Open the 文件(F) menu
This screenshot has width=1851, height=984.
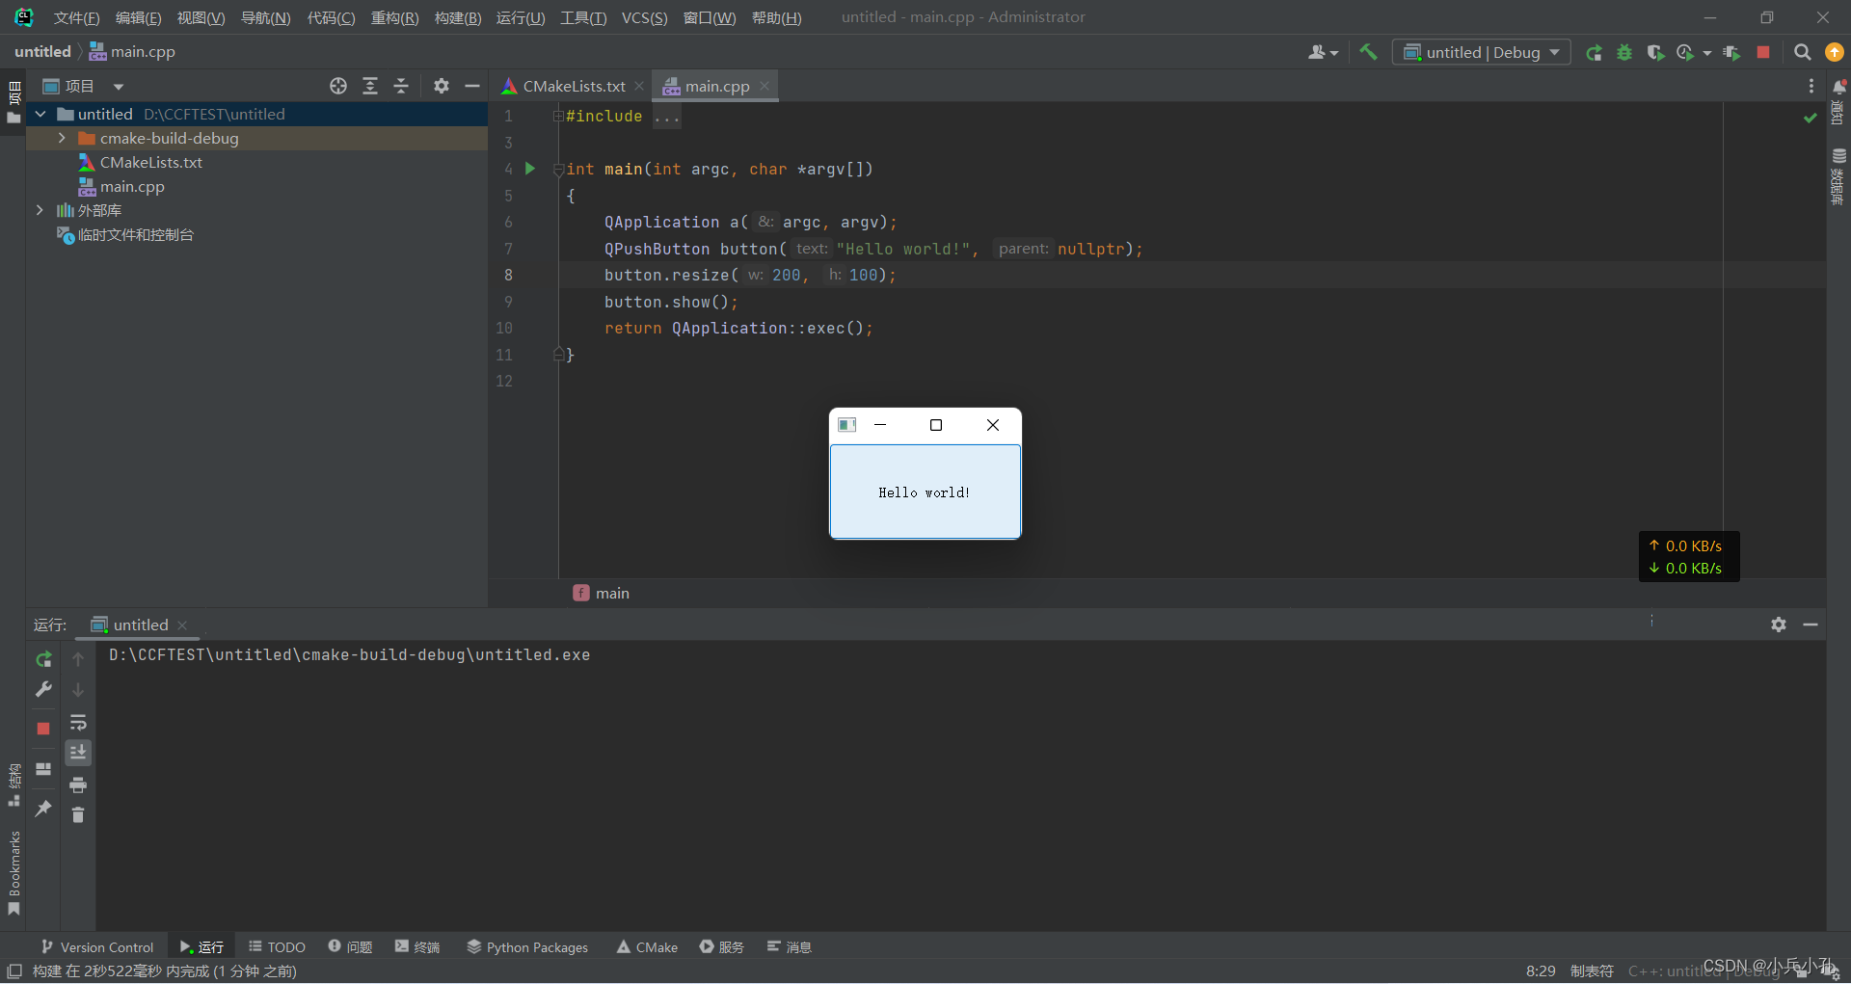point(76,17)
